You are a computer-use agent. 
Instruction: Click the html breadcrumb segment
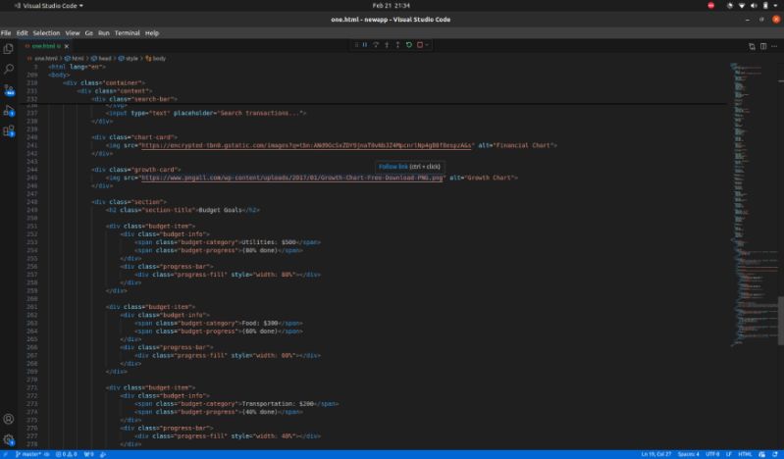[75, 59]
